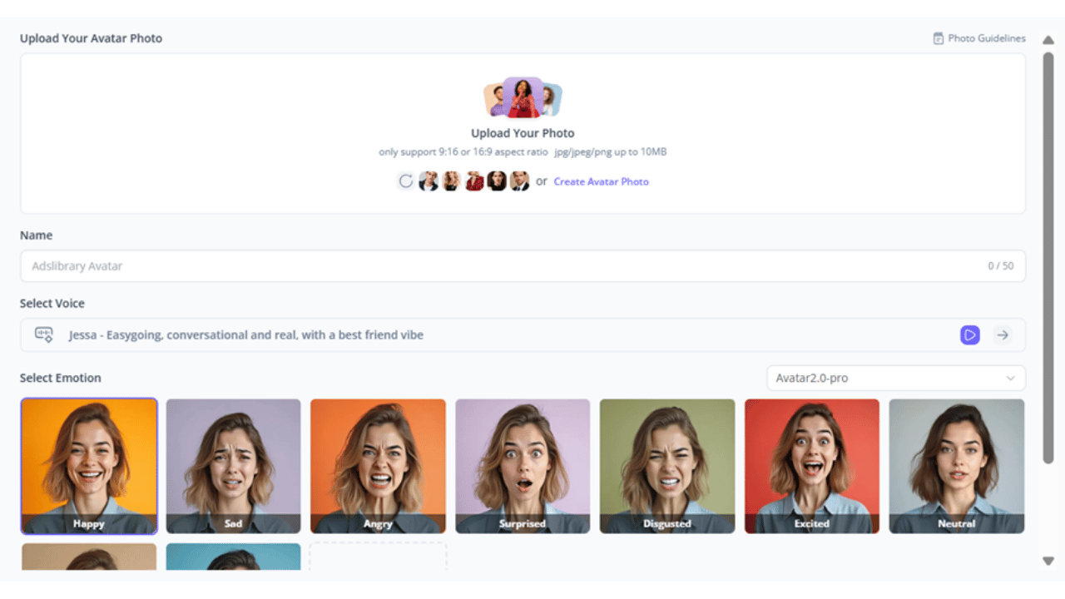Select the Excited emotion

point(812,466)
